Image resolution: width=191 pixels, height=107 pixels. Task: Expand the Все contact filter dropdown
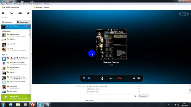[4, 55]
